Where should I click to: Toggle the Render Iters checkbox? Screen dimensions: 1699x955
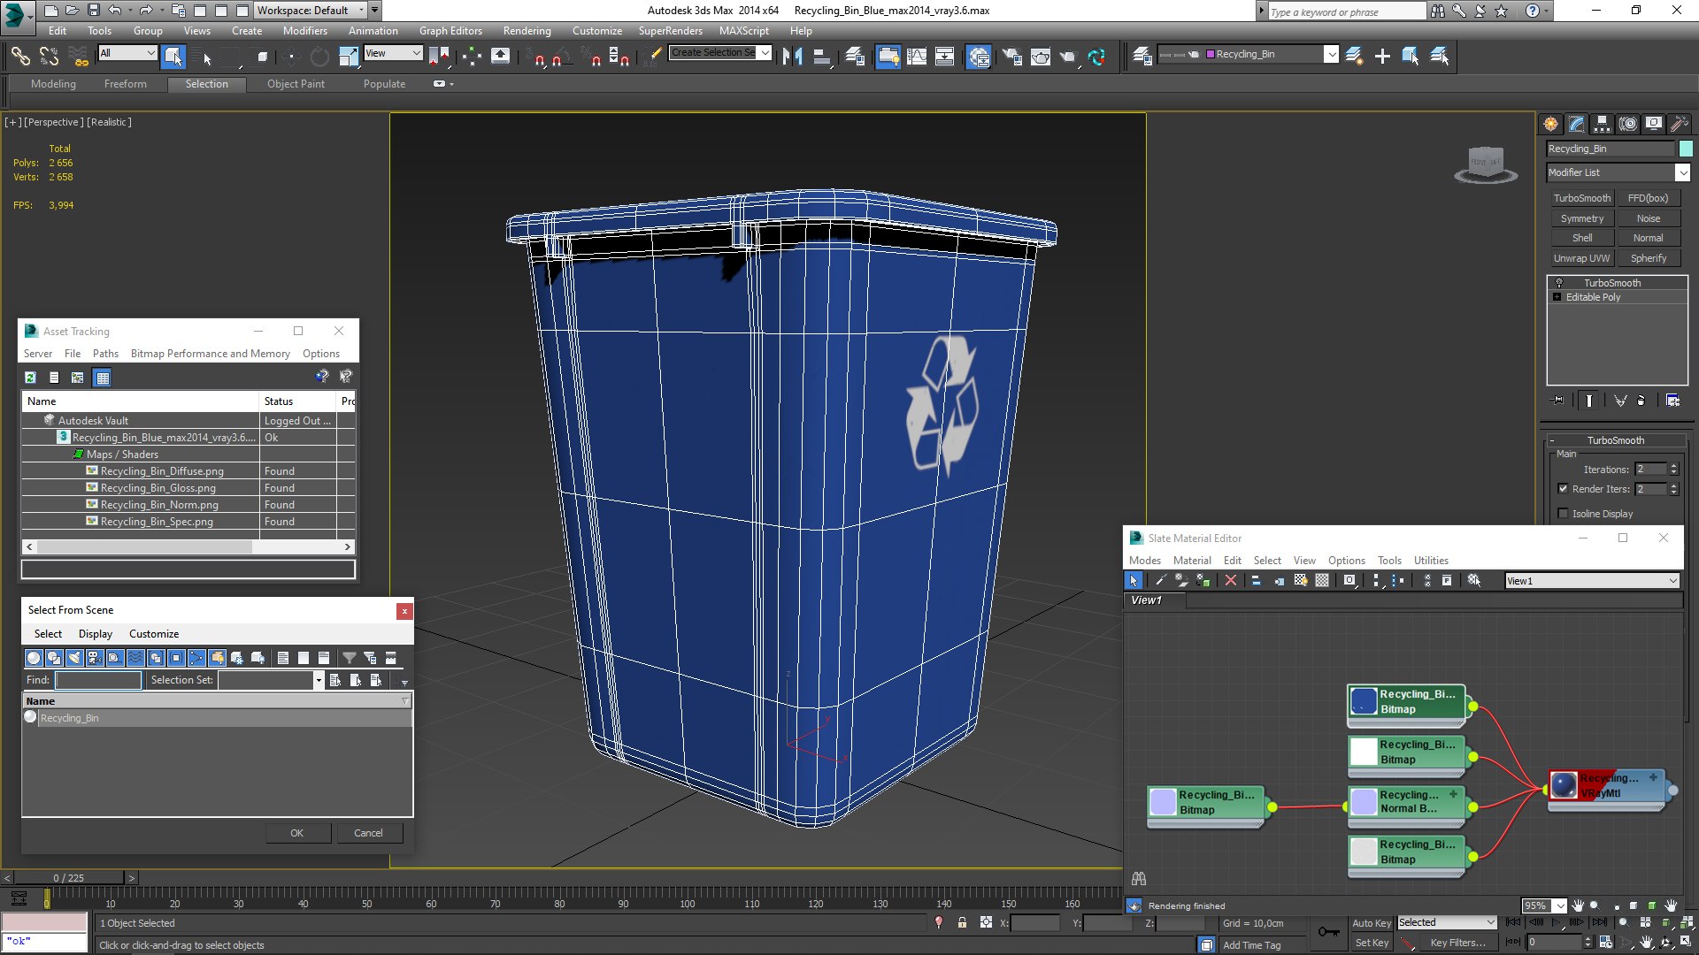coord(1563,489)
